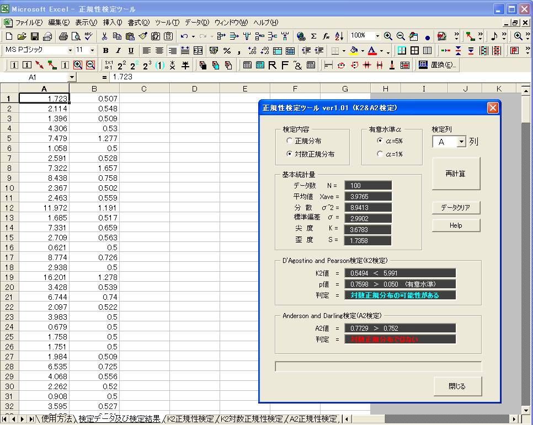Click the Paste clipboard icon
Viewport: 533px width, 425px height.
[130, 36]
